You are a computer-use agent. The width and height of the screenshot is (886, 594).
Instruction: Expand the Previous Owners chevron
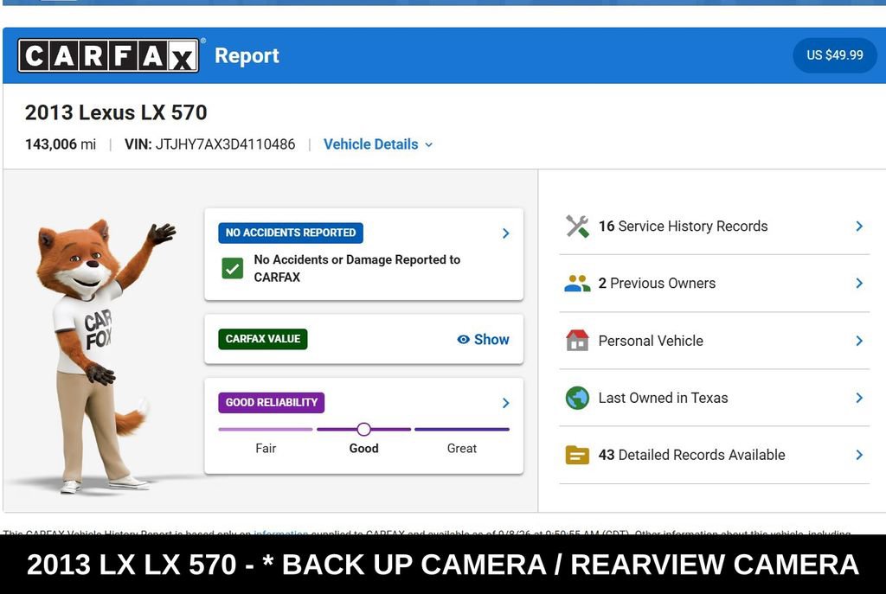click(x=859, y=284)
